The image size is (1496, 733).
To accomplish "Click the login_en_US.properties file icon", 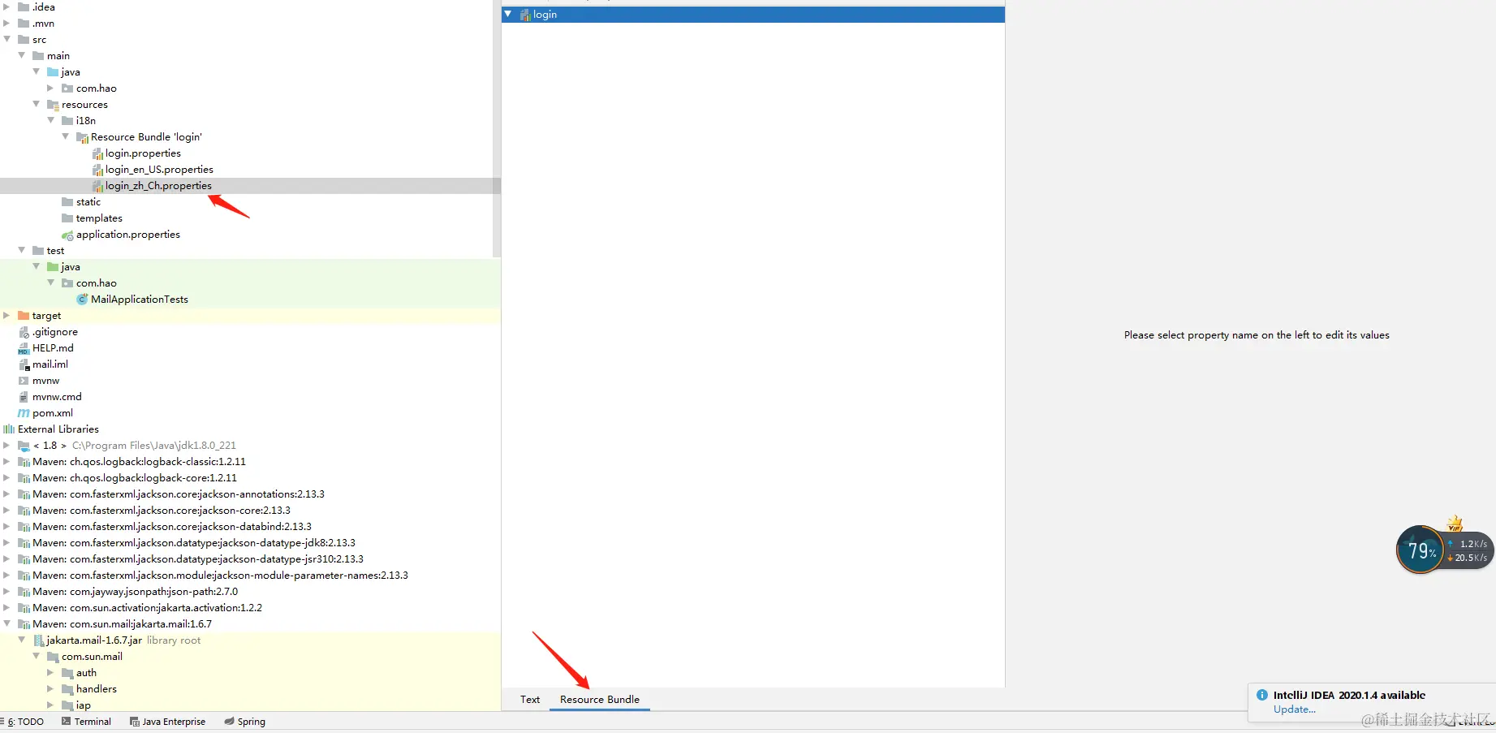I will pyautogui.click(x=97, y=170).
